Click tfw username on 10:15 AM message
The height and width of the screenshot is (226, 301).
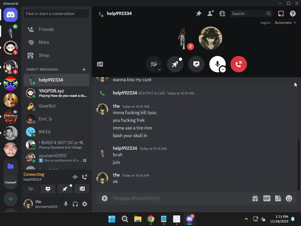point(116,106)
